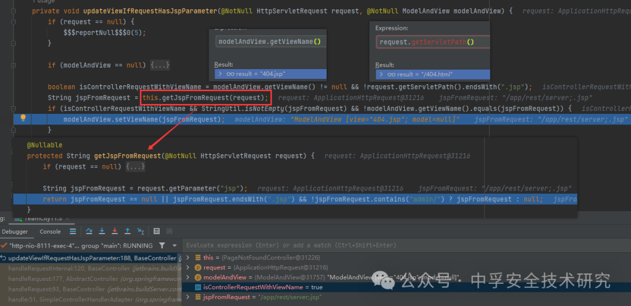Click the drop-frame arrow on the top stack frame
This screenshot has height=306, width=631.
pyautogui.click(x=3, y=258)
